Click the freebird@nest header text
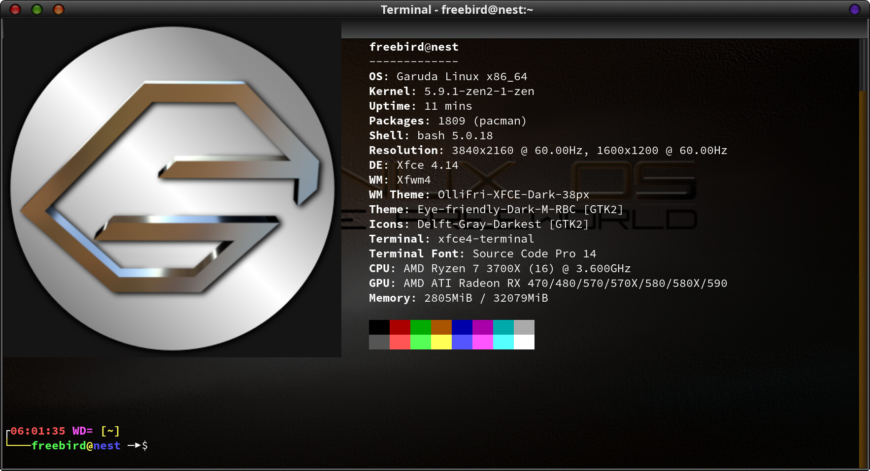The height and width of the screenshot is (471, 870). (414, 47)
